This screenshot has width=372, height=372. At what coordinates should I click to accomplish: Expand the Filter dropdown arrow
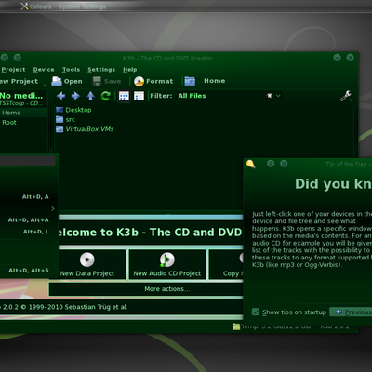(x=278, y=96)
